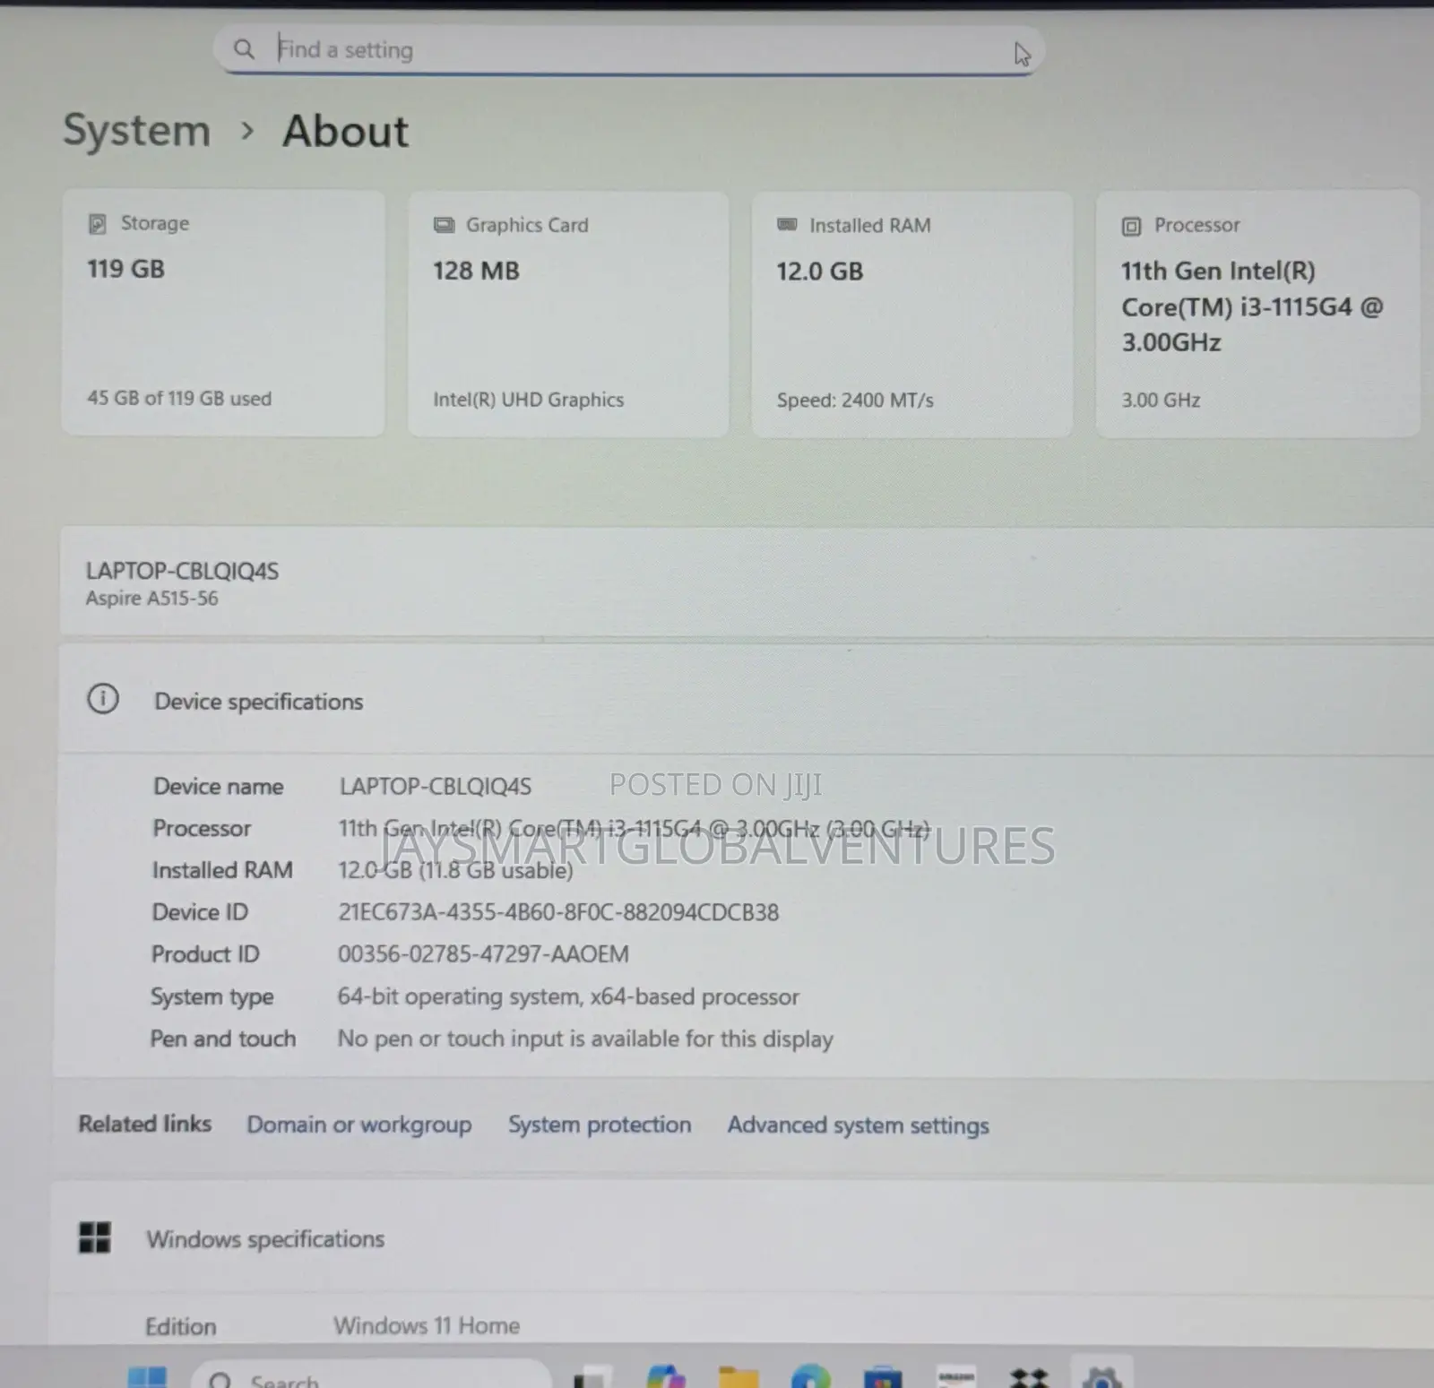Screen dimensions: 1434x1388
Task: Click the Storage card icon
Action: pos(97,223)
